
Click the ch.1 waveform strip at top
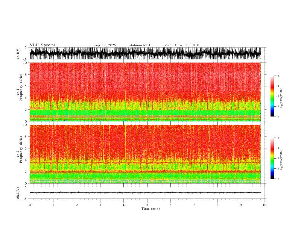[145, 53]
